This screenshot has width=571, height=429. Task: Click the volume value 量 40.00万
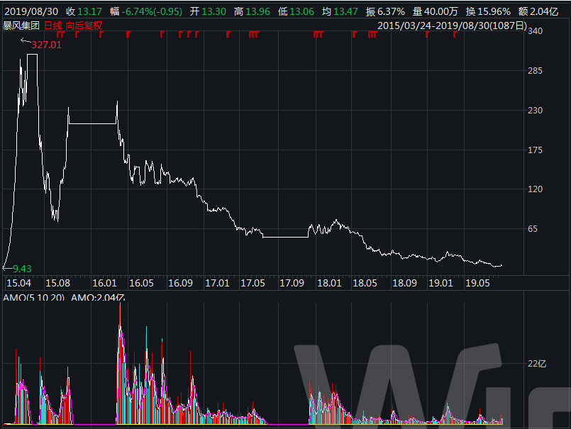(x=436, y=11)
